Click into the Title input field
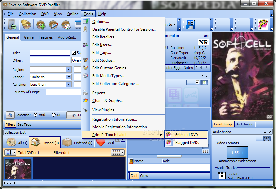This screenshot has width=276, height=189. pos(50,53)
